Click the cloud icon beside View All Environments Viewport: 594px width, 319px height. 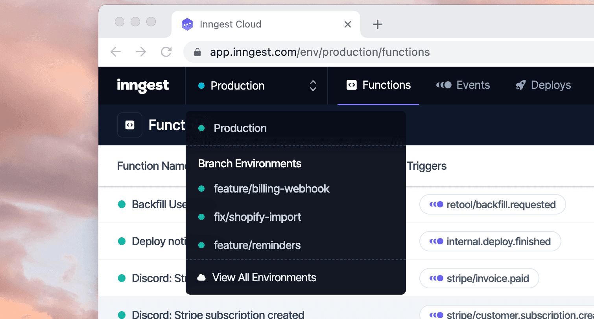click(201, 277)
